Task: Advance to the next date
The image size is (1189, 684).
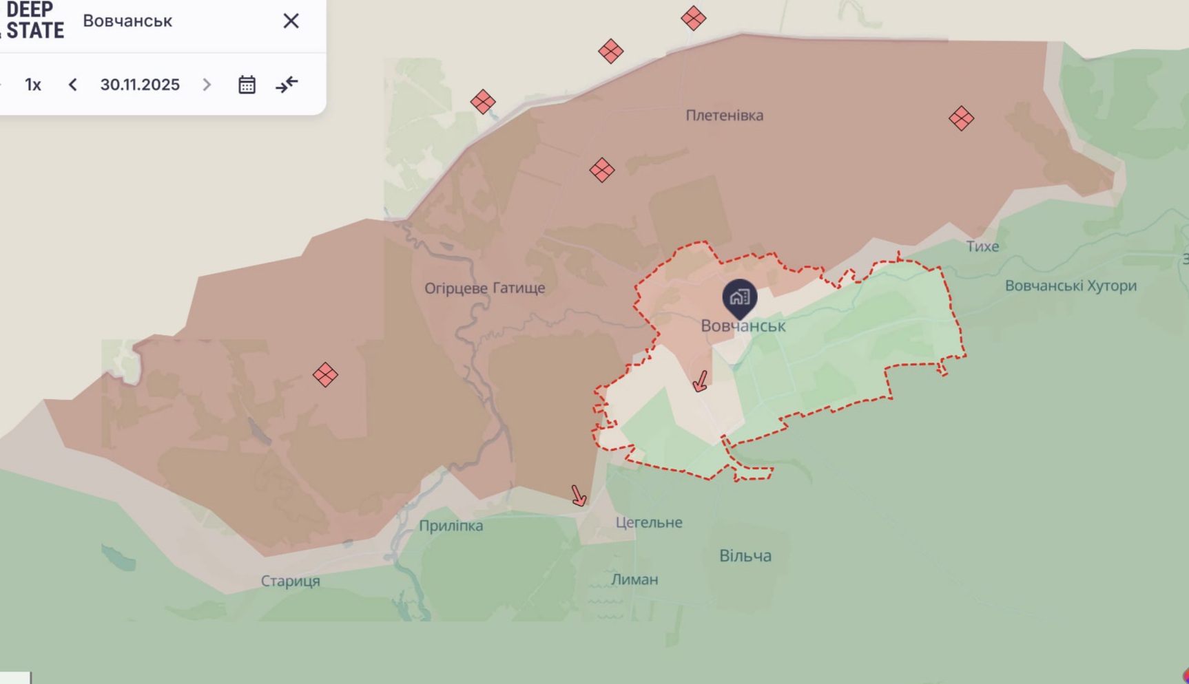Action: tap(206, 85)
